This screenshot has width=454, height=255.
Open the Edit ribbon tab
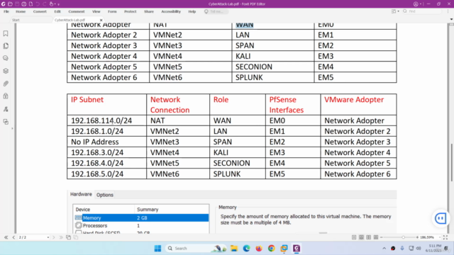pyautogui.click(x=57, y=11)
